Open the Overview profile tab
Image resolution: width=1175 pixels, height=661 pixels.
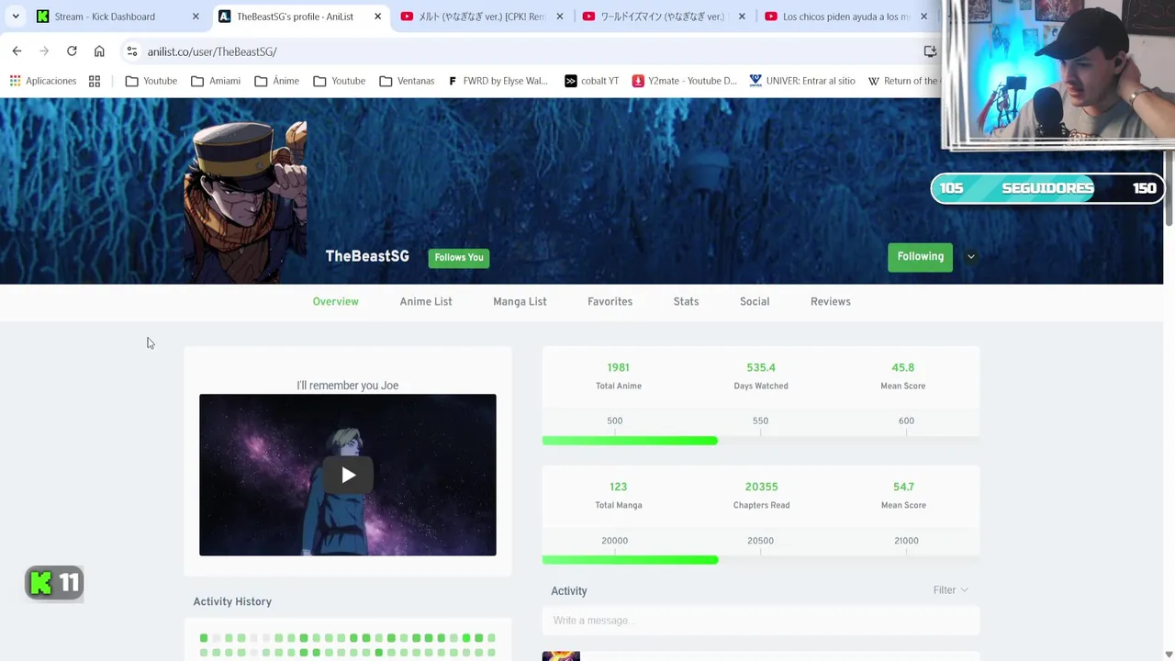tap(335, 301)
